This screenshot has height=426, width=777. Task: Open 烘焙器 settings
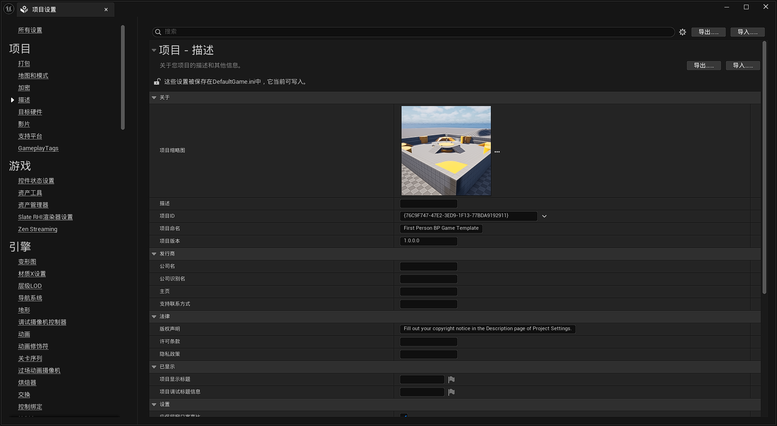click(27, 383)
